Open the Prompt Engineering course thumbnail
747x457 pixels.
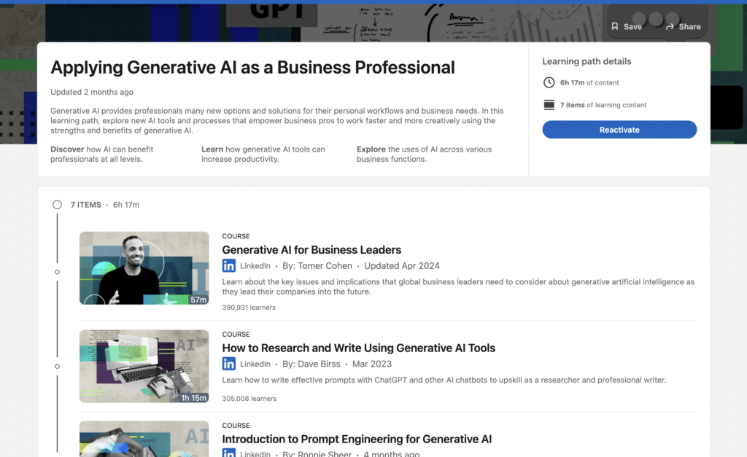pyautogui.click(x=144, y=439)
